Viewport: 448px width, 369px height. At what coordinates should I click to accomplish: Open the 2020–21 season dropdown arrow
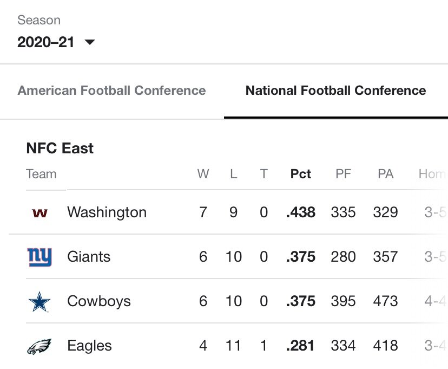[90, 42]
